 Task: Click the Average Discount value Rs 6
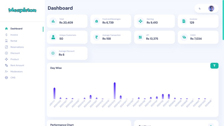pyautogui.click(x=61, y=55)
